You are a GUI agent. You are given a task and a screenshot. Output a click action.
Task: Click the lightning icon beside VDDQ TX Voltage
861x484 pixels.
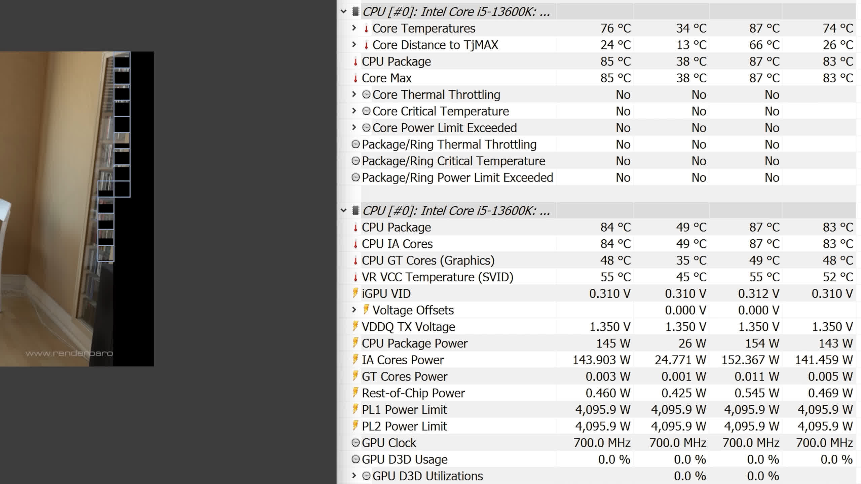tap(355, 326)
